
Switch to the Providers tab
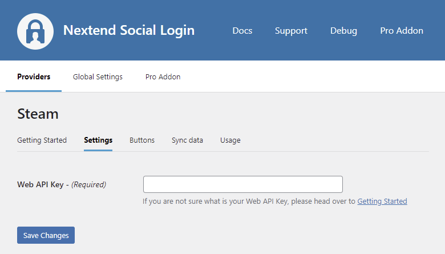point(34,76)
